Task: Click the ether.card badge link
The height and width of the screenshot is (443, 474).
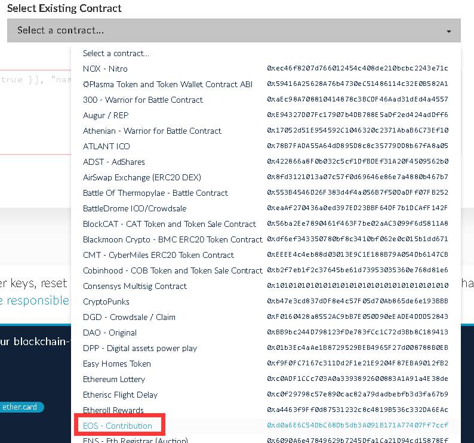Action: click(x=20, y=407)
